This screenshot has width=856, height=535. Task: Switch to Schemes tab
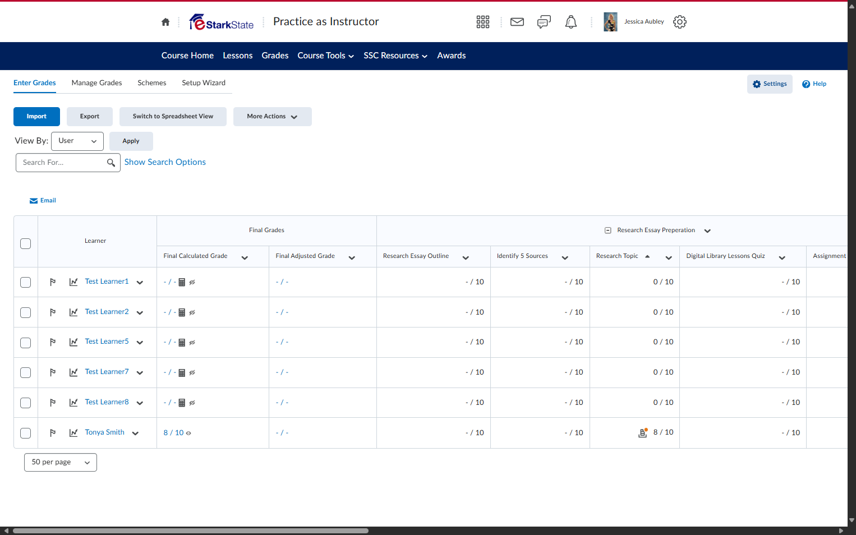tap(152, 83)
